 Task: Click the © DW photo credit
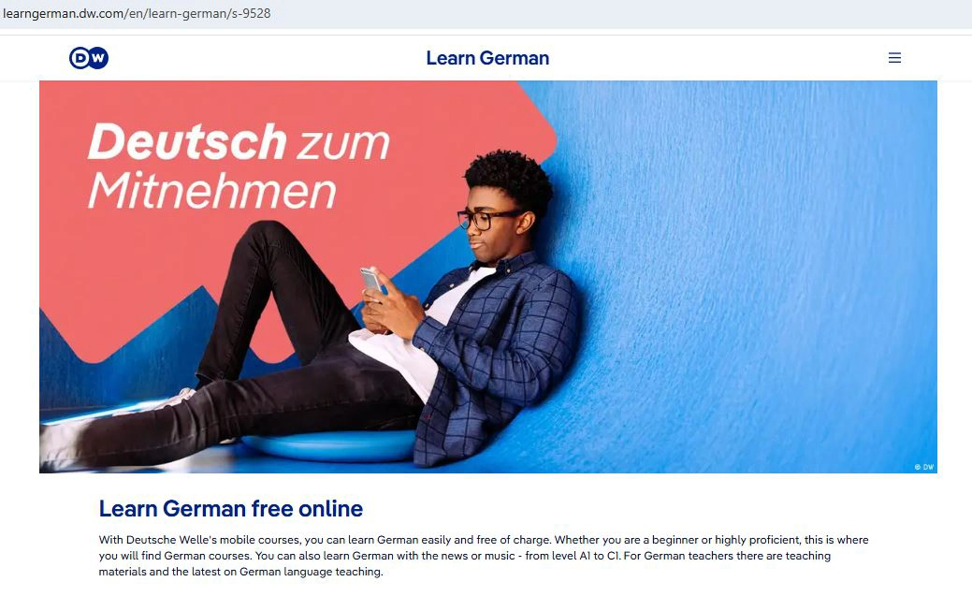click(923, 467)
